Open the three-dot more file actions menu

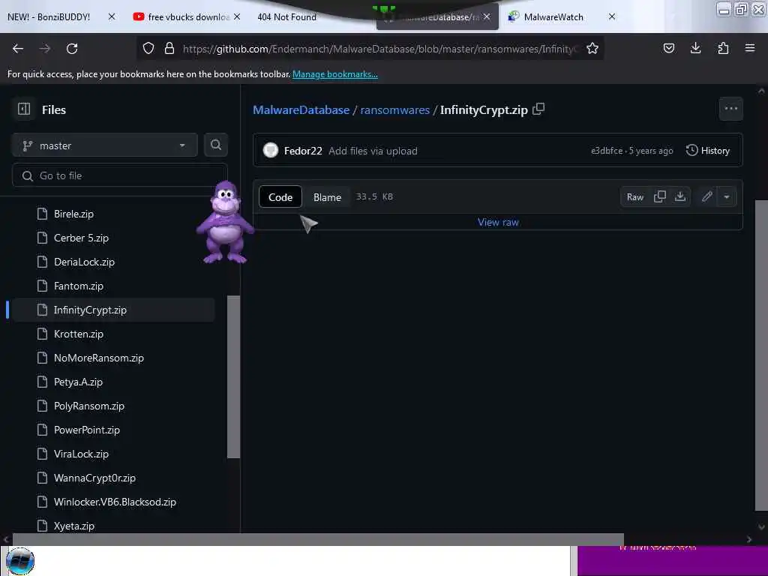pos(730,109)
